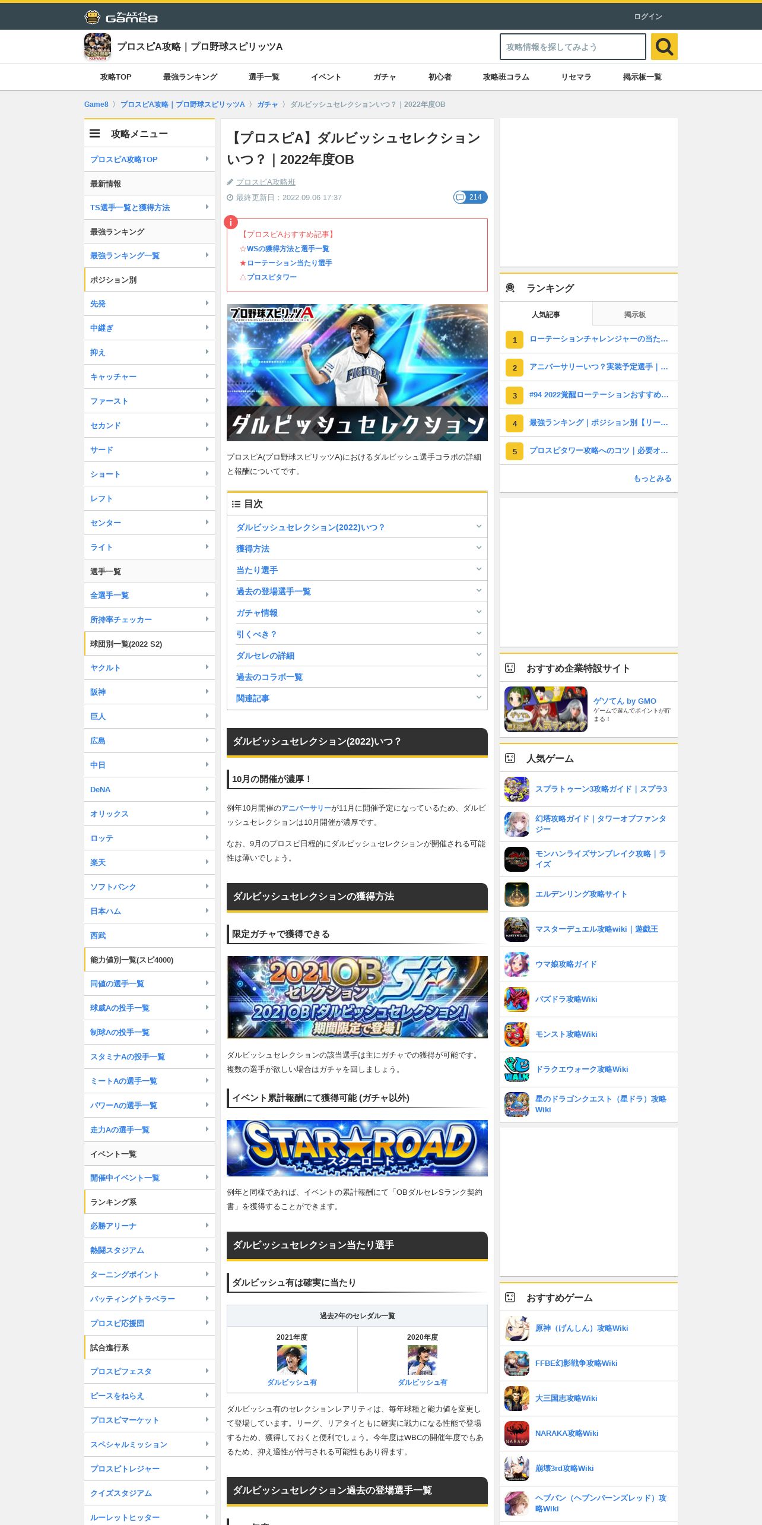Click the hamburger icon beside 攻略メニュー

pyautogui.click(x=94, y=134)
